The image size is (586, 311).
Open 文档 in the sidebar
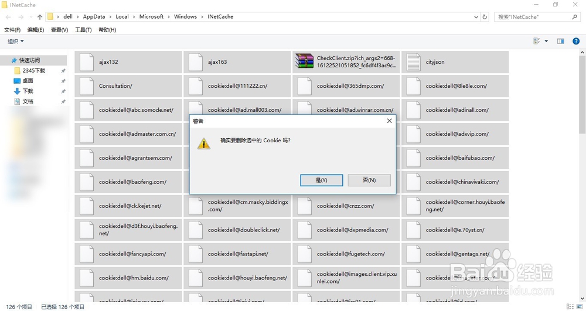(x=28, y=101)
